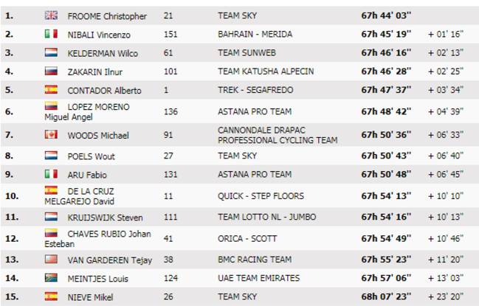Click the Colombian flag beside Lopez Moreno
Viewport: 479px width, 306px height.
[51, 105]
